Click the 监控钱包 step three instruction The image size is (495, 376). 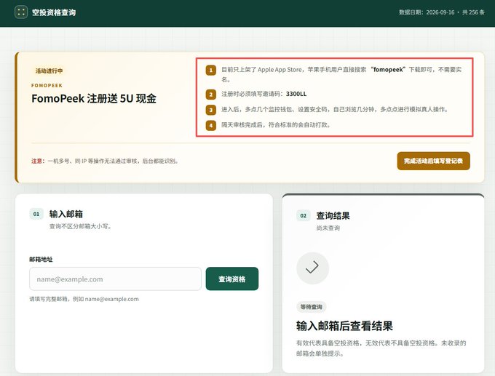334,110
